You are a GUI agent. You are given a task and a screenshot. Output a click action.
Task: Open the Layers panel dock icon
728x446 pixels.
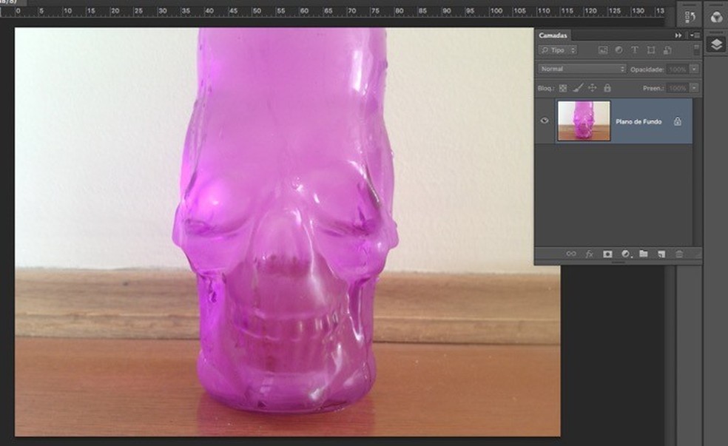pos(716,44)
